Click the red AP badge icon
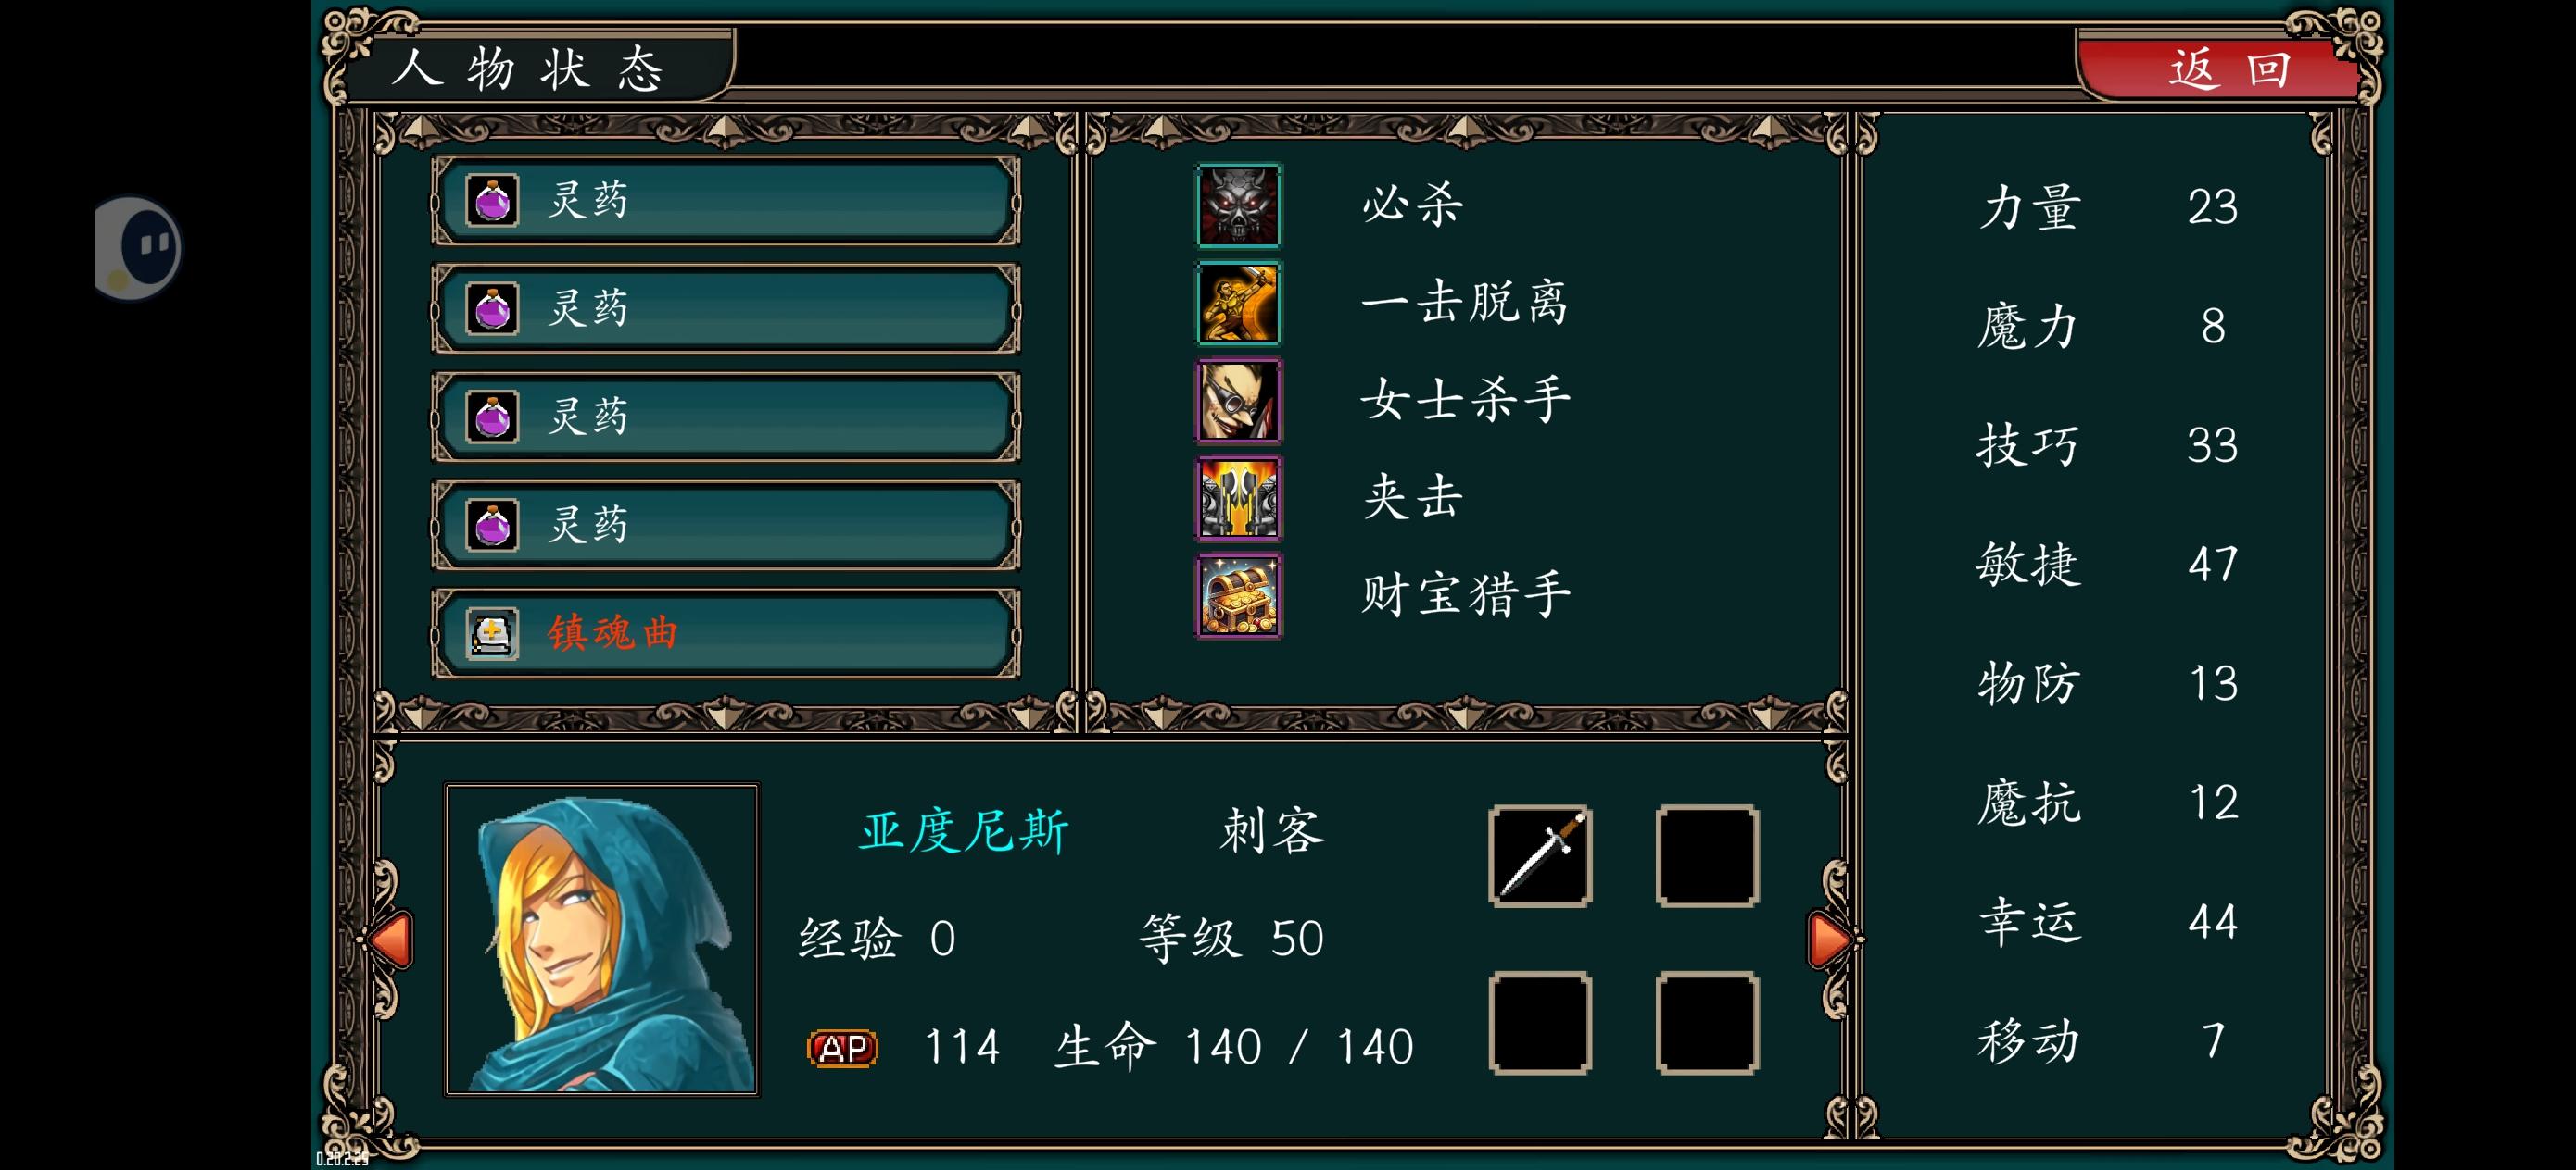 tap(842, 1048)
